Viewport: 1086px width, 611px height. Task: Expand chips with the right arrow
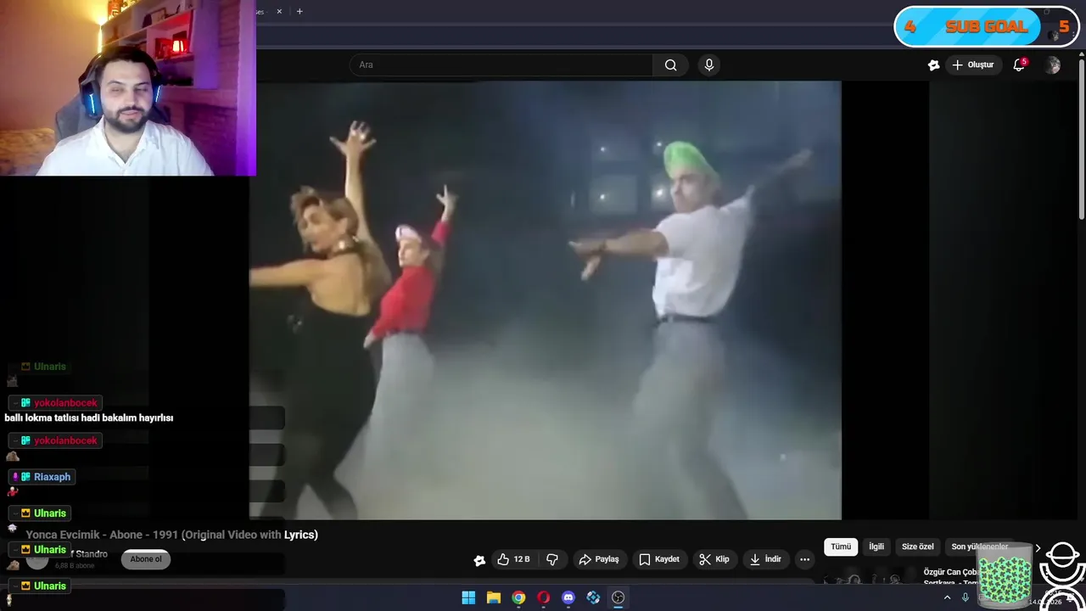(x=1038, y=548)
